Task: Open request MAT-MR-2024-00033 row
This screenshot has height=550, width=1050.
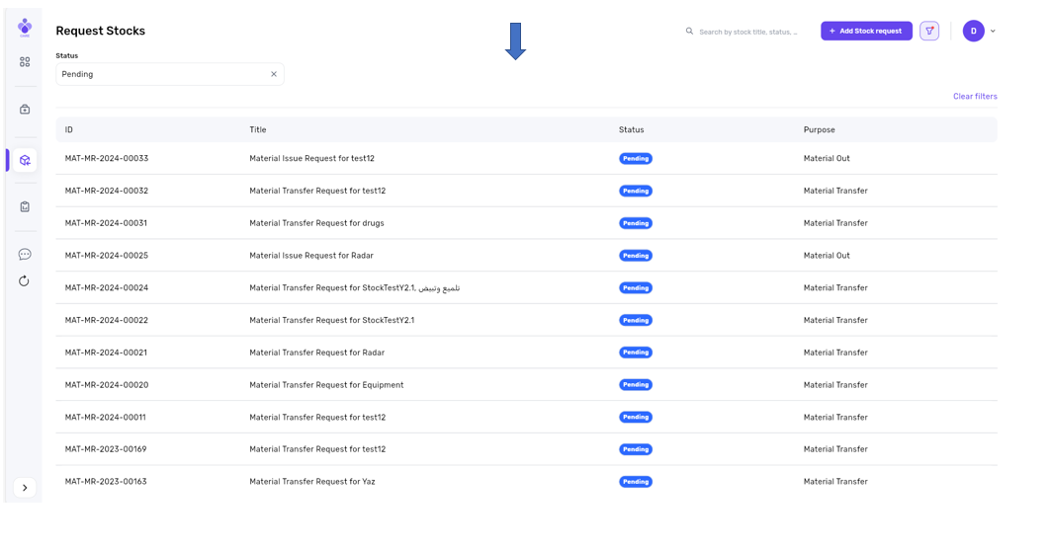Action: pyautogui.click(x=107, y=159)
